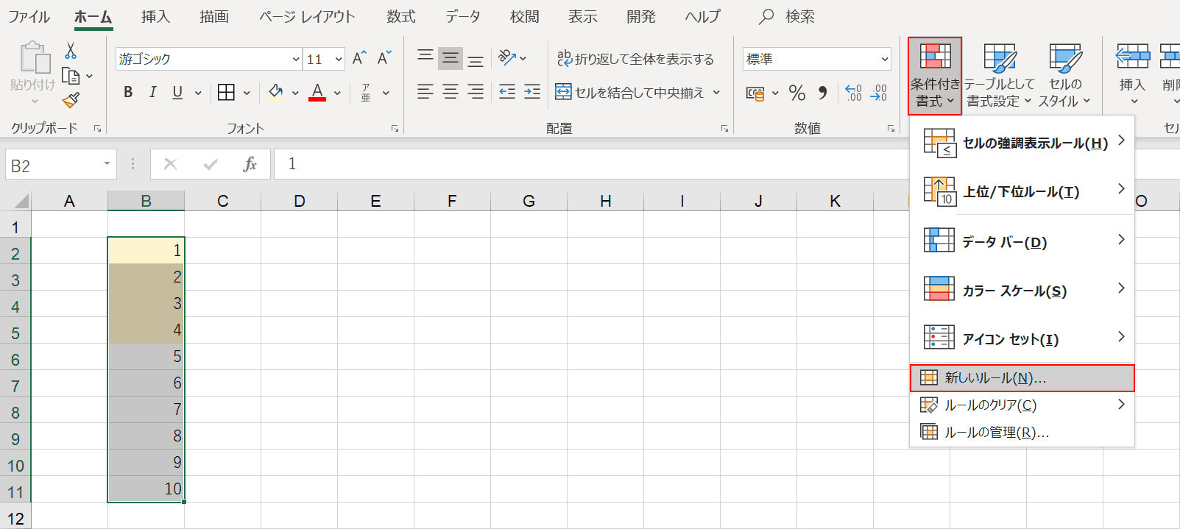1180x529 pixels.
Task: Open テーブルとして書式設定 table format gallery
Action: 1000,75
